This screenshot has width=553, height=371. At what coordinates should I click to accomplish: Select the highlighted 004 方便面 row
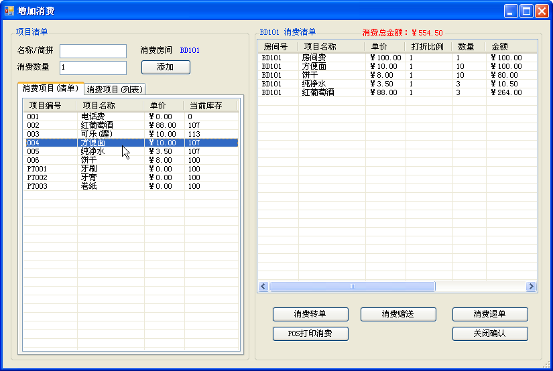tap(131, 143)
